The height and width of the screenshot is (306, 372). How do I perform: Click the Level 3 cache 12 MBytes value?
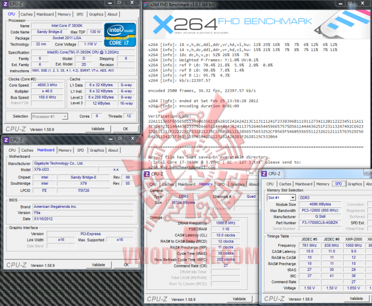pyautogui.click(x=101, y=103)
